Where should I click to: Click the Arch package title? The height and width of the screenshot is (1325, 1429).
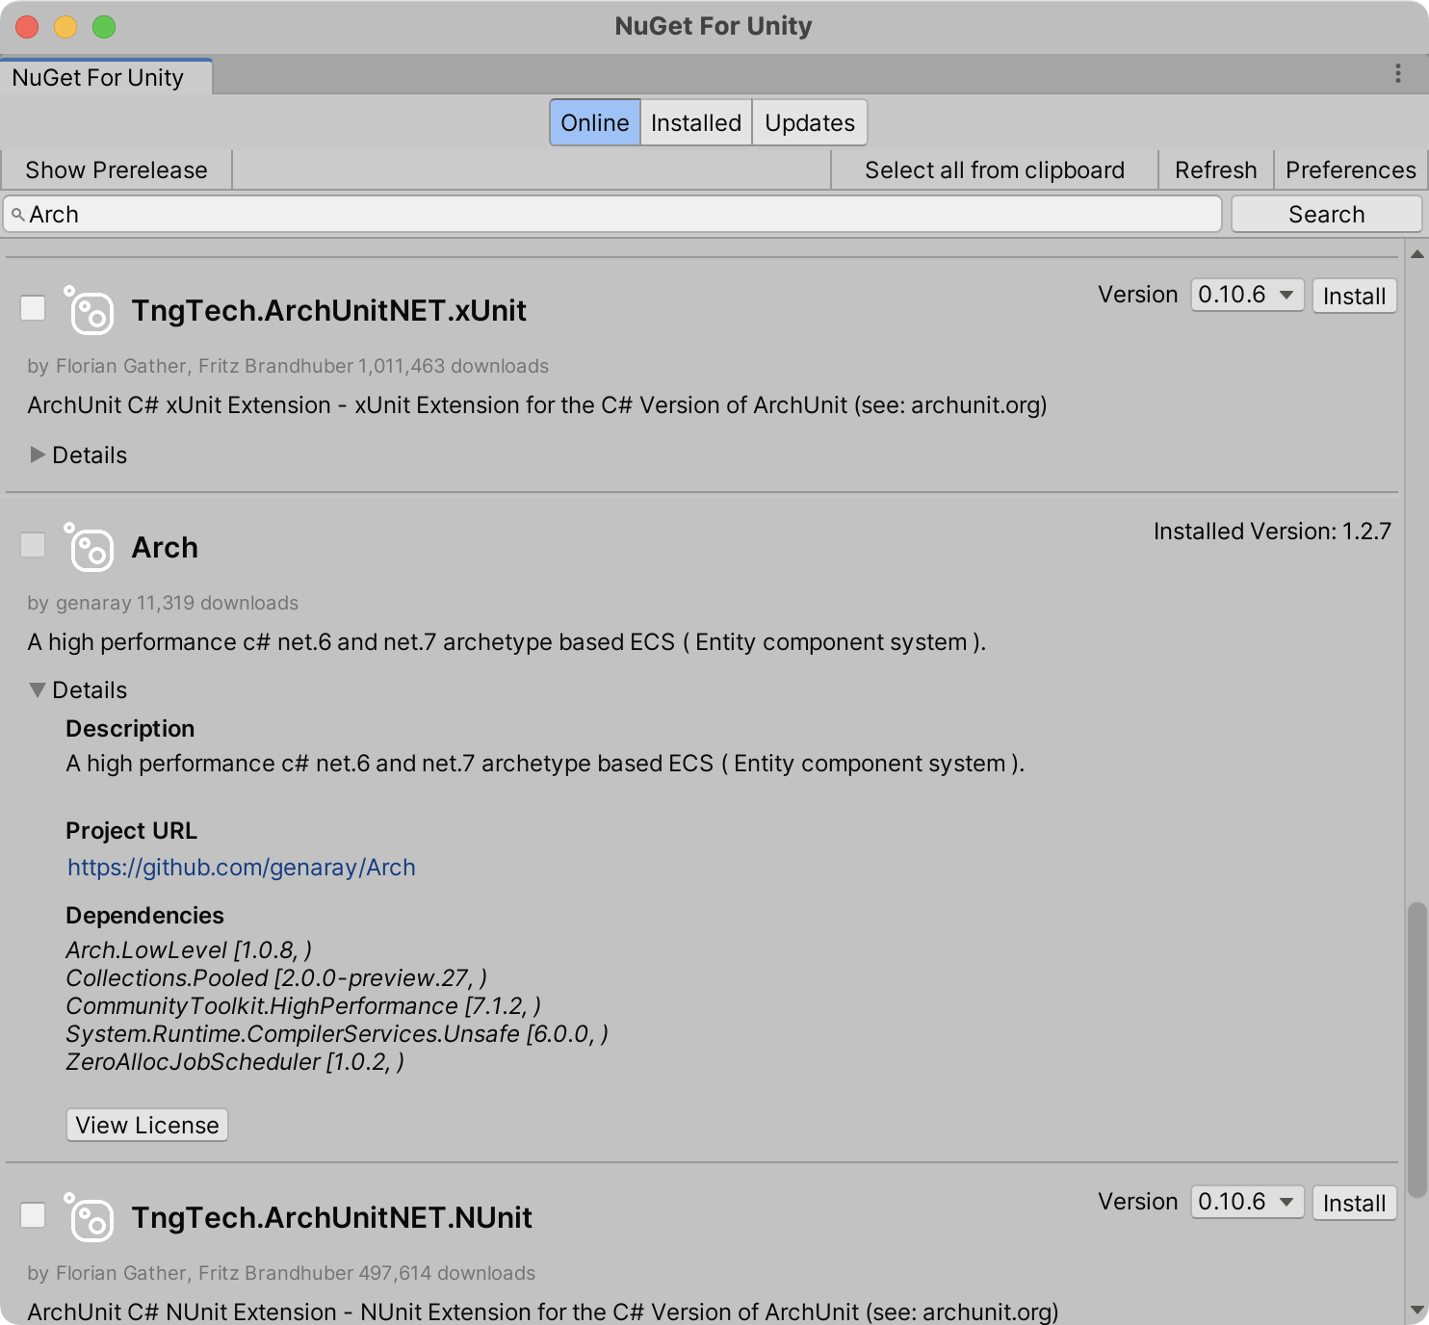(x=165, y=547)
